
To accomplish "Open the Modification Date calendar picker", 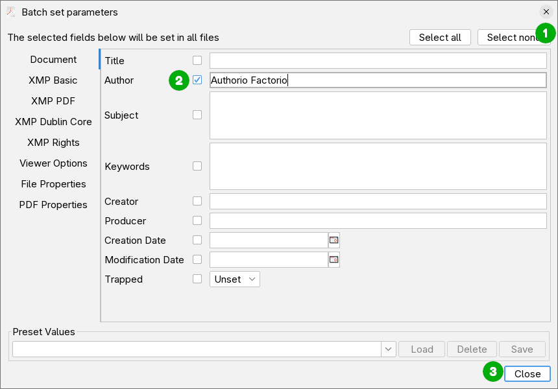I will pyautogui.click(x=334, y=259).
